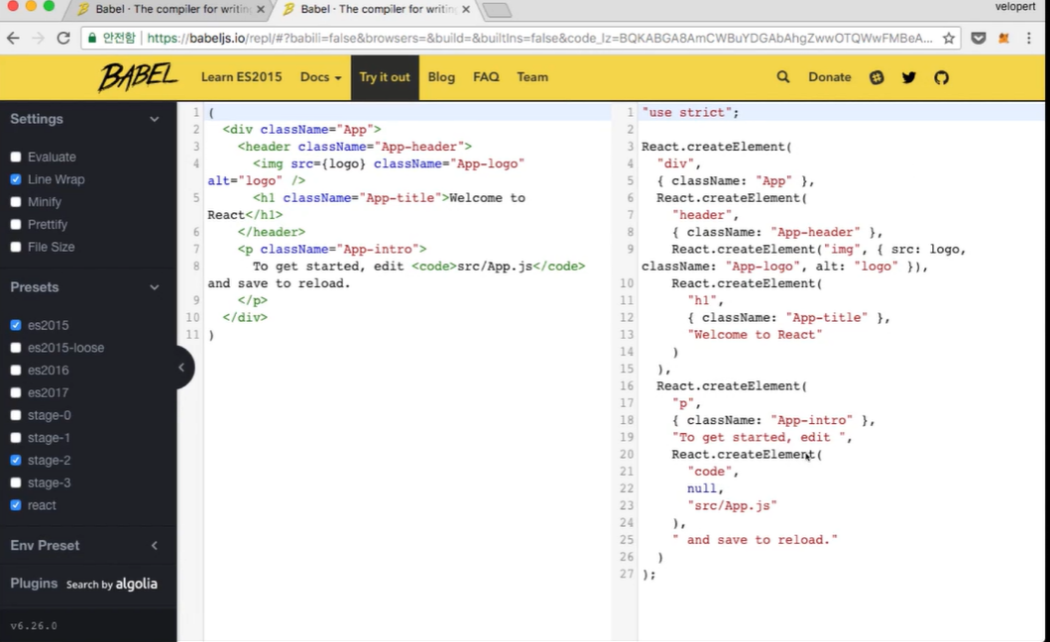Image resolution: width=1050 pixels, height=642 pixels.
Task: Collapse the Settings section chevron
Action: [x=155, y=119]
